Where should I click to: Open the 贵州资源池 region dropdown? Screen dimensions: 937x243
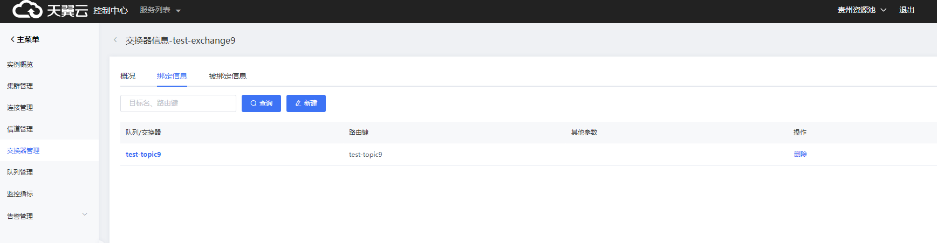(861, 10)
